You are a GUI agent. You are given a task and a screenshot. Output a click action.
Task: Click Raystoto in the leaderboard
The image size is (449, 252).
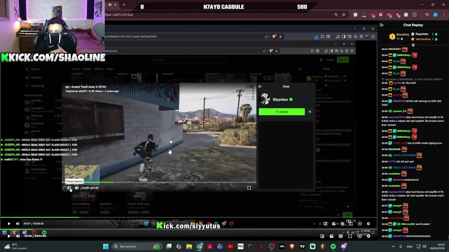pyautogui.click(x=422, y=34)
